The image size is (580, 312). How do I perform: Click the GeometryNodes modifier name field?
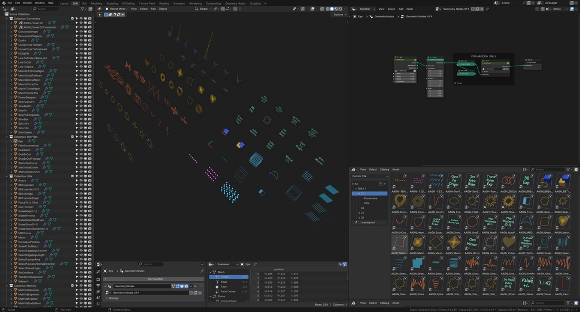click(x=141, y=286)
